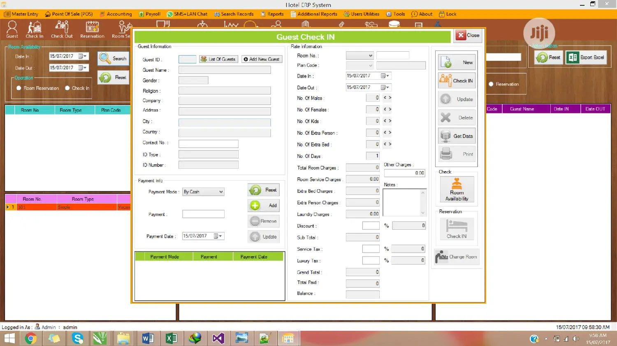Open the Reports menu
This screenshot has height=346, width=617.
point(272,14)
